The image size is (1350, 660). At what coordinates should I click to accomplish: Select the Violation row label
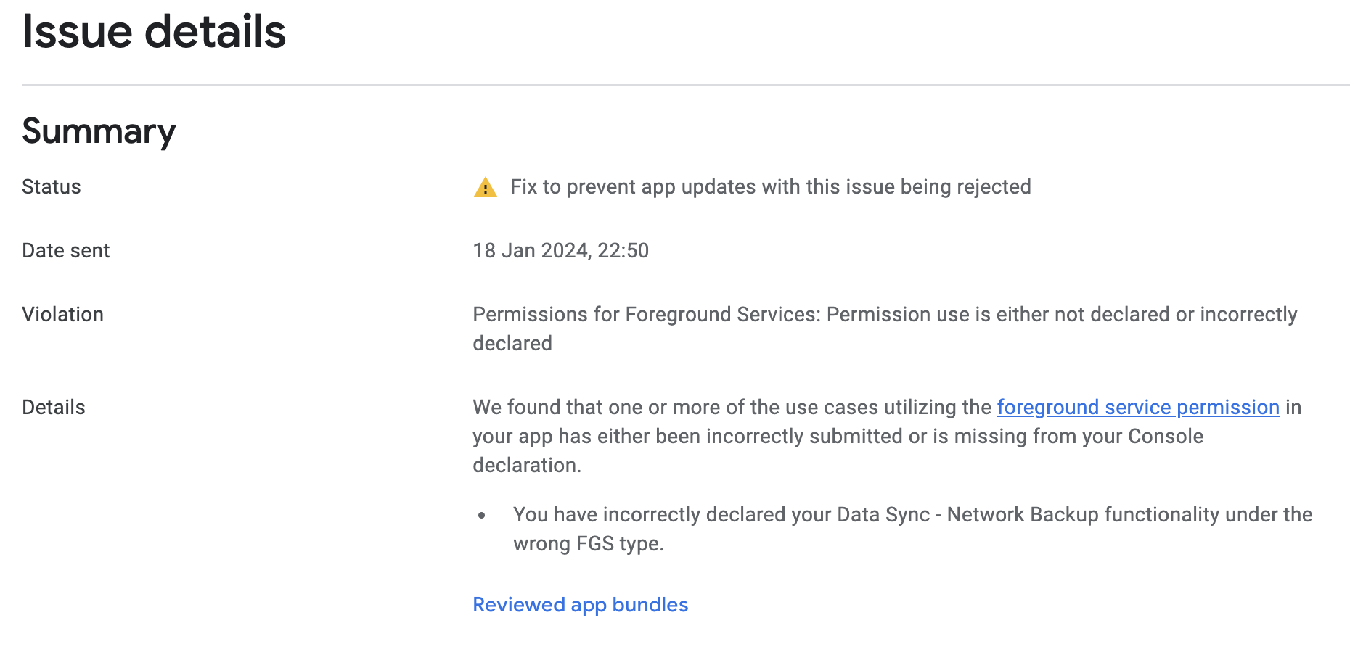(63, 315)
